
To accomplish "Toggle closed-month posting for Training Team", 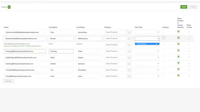I will [x=178, y=50].
